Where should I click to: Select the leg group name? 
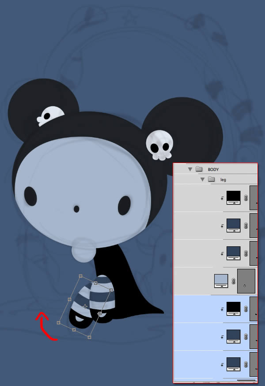pos(223,180)
